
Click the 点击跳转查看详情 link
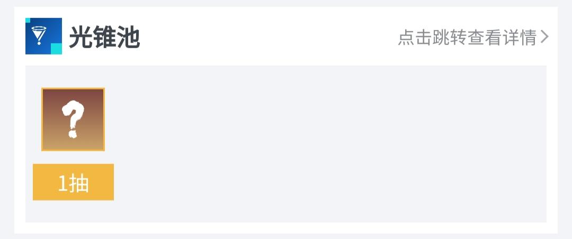click(x=467, y=38)
